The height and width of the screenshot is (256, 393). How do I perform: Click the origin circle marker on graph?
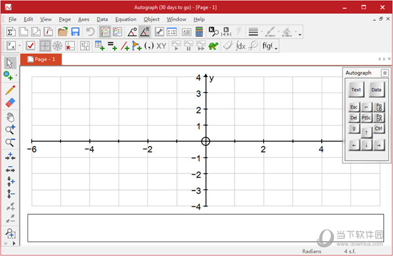click(x=206, y=141)
